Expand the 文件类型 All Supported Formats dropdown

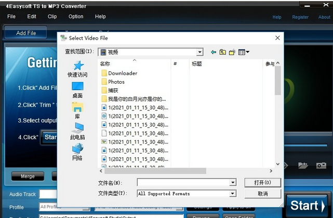[233, 194]
